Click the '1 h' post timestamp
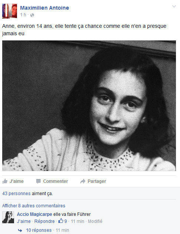This screenshot has width=180, height=234. coord(23,15)
